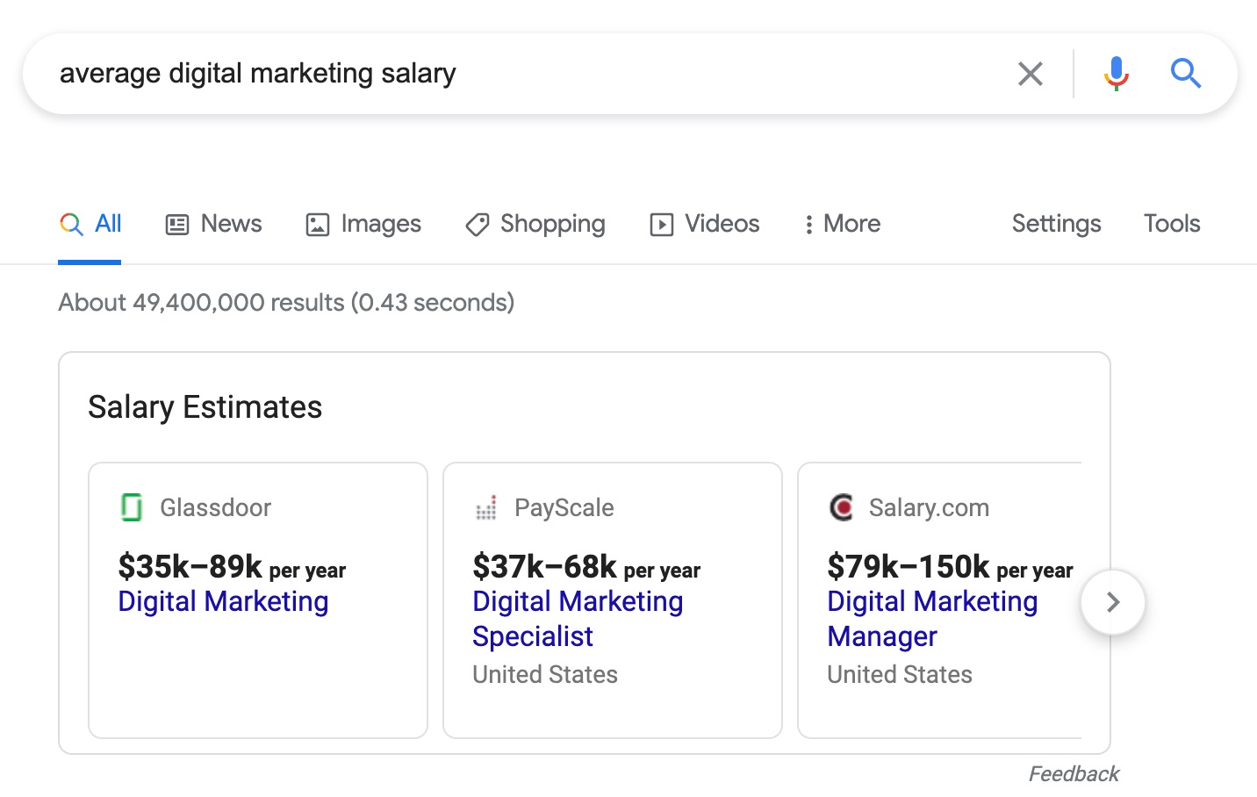Switch to the Images tab
Screen dimensions: 1257x797
(x=363, y=224)
